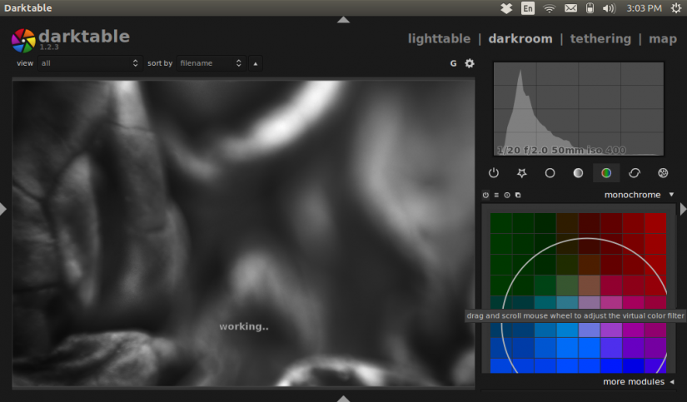Open the view filter dropdown 'all'

[89, 63]
